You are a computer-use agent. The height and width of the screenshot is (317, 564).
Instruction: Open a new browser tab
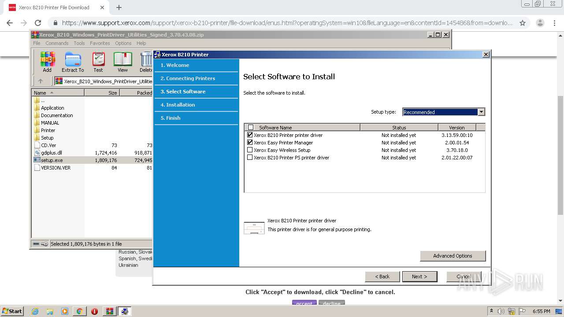tap(119, 7)
